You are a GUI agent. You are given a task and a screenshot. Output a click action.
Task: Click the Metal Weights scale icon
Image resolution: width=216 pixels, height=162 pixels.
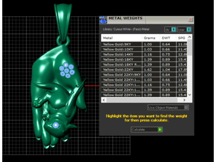tap(103, 20)
